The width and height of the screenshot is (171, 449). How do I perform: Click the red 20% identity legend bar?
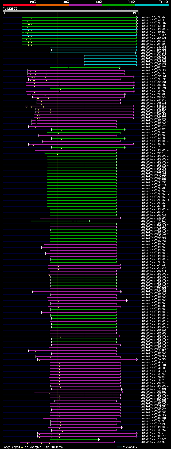19,5
